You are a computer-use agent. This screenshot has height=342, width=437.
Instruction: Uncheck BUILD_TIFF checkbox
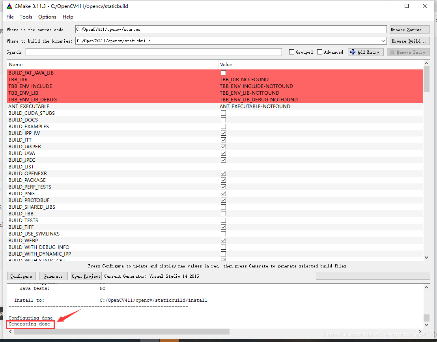223,227
